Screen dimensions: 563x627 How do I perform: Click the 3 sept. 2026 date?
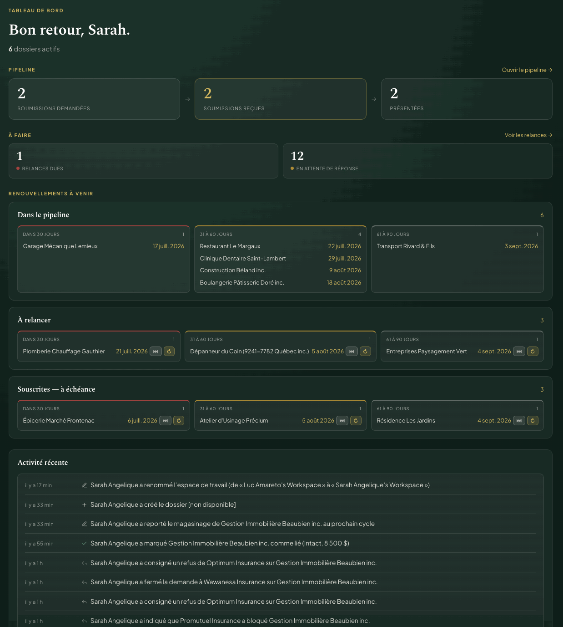(x=521, y=246)
